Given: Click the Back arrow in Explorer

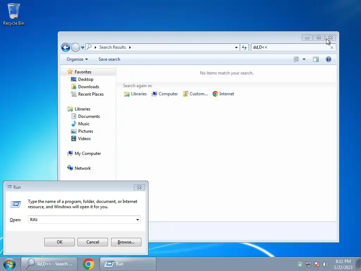Looking at the screenshot, I should [x=66, y=48].
